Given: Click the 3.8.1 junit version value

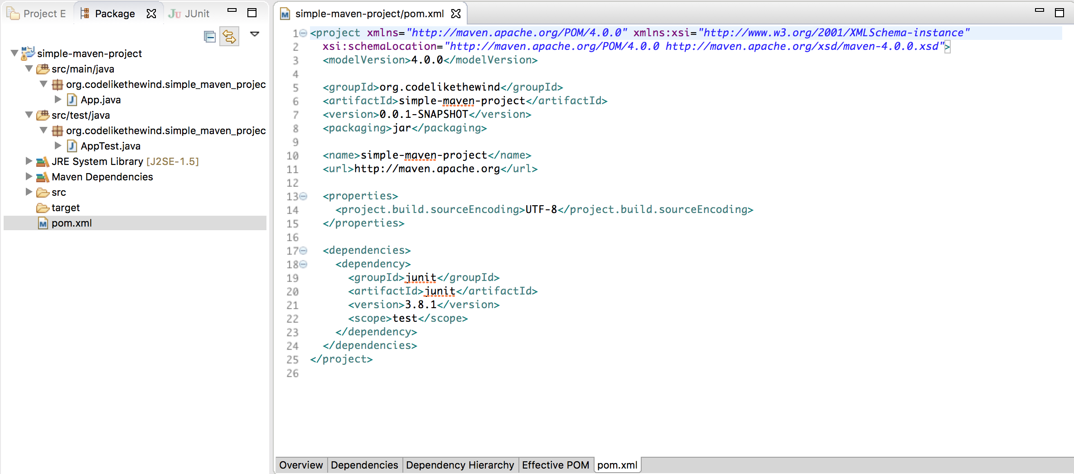Looking at the screenshot, I should click(421, 305).
